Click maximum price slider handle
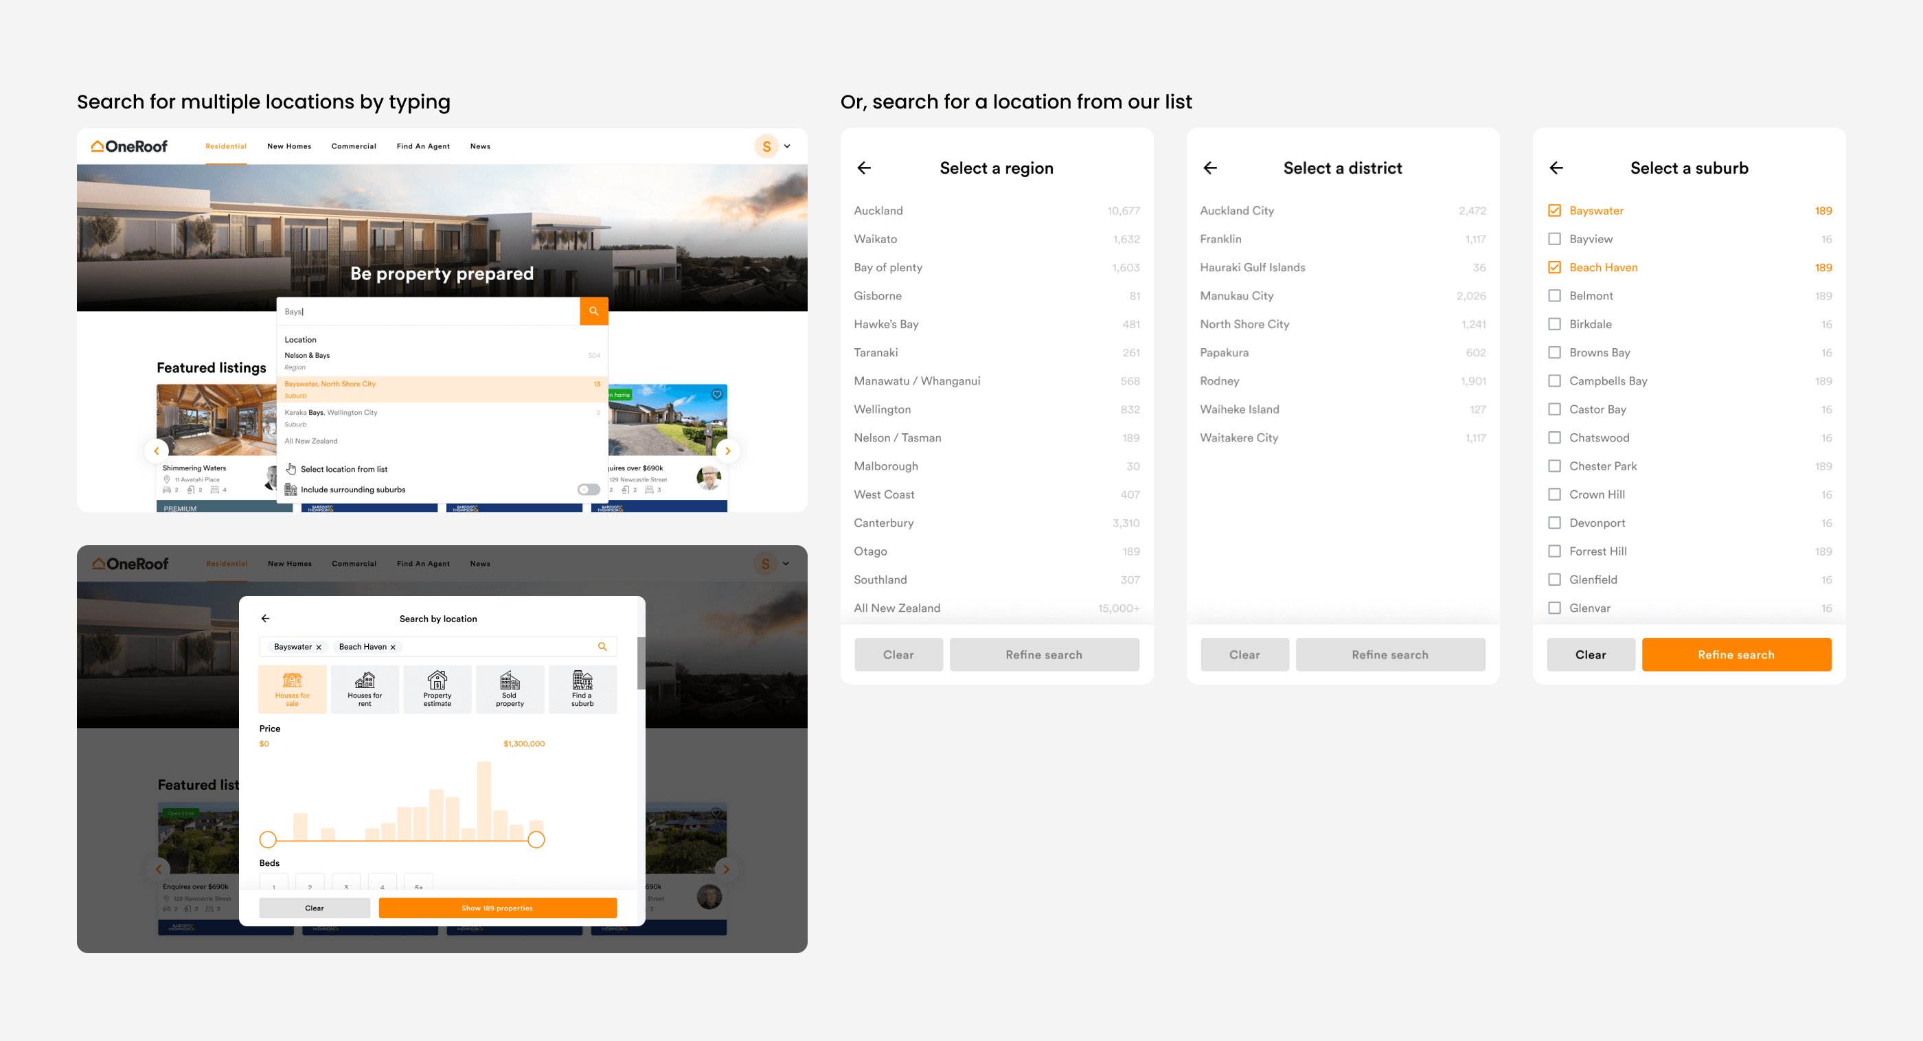 (x=536, y=840)
